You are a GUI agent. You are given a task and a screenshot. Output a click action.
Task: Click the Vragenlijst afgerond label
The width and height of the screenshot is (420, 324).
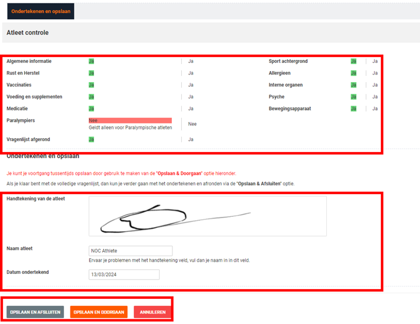28,139
